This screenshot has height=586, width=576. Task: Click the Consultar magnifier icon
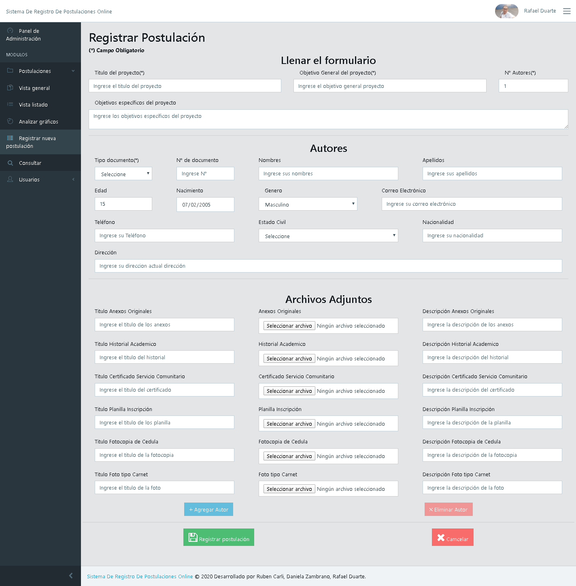click(x=10, y=163)
